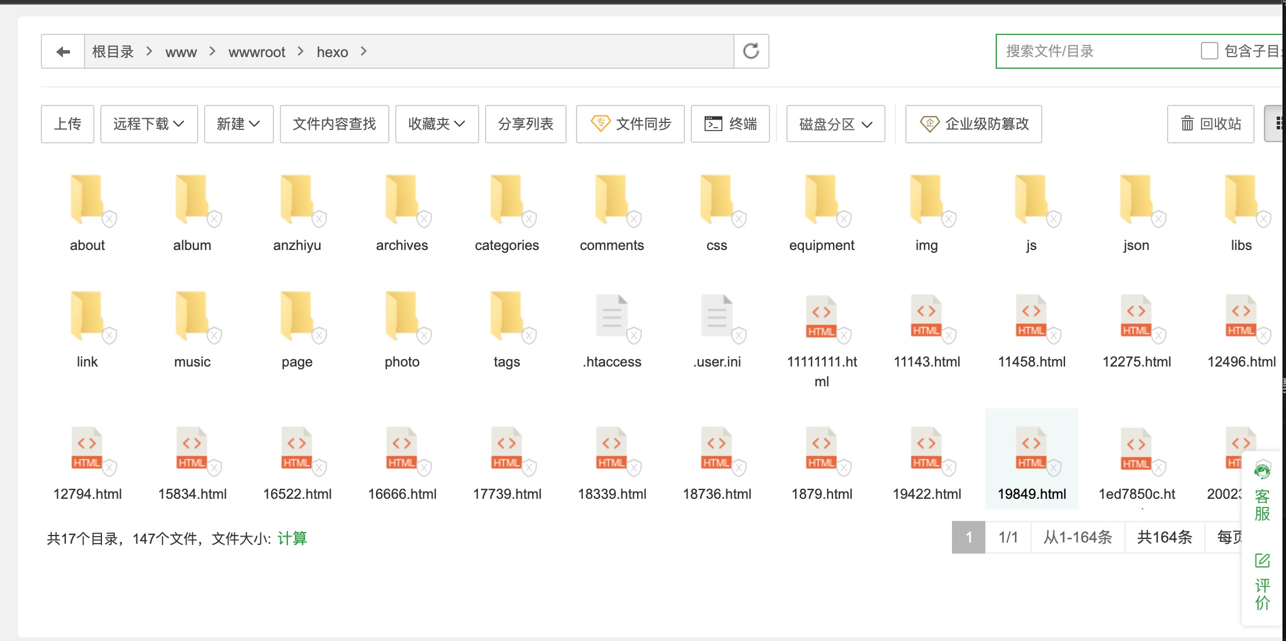The image size is (1286, 641).
Task: Open the 终端 terminal
Action: (x=730, y=124)
